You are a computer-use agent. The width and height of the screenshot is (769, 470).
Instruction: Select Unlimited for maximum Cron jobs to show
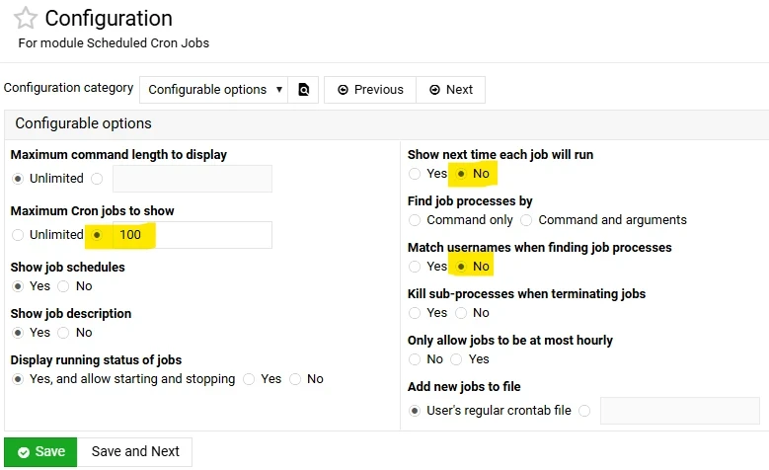point(18,235)
